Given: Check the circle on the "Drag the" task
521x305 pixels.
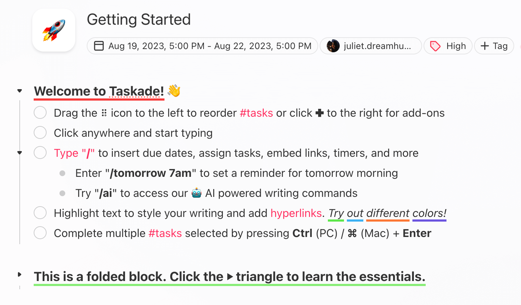Looking at the screenshot, I should pyautogui.click(x=40, y=112).
